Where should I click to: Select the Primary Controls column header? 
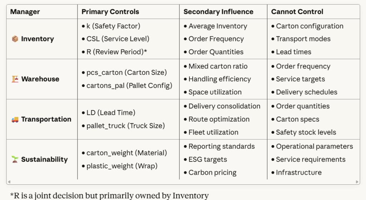click(110, 12)
